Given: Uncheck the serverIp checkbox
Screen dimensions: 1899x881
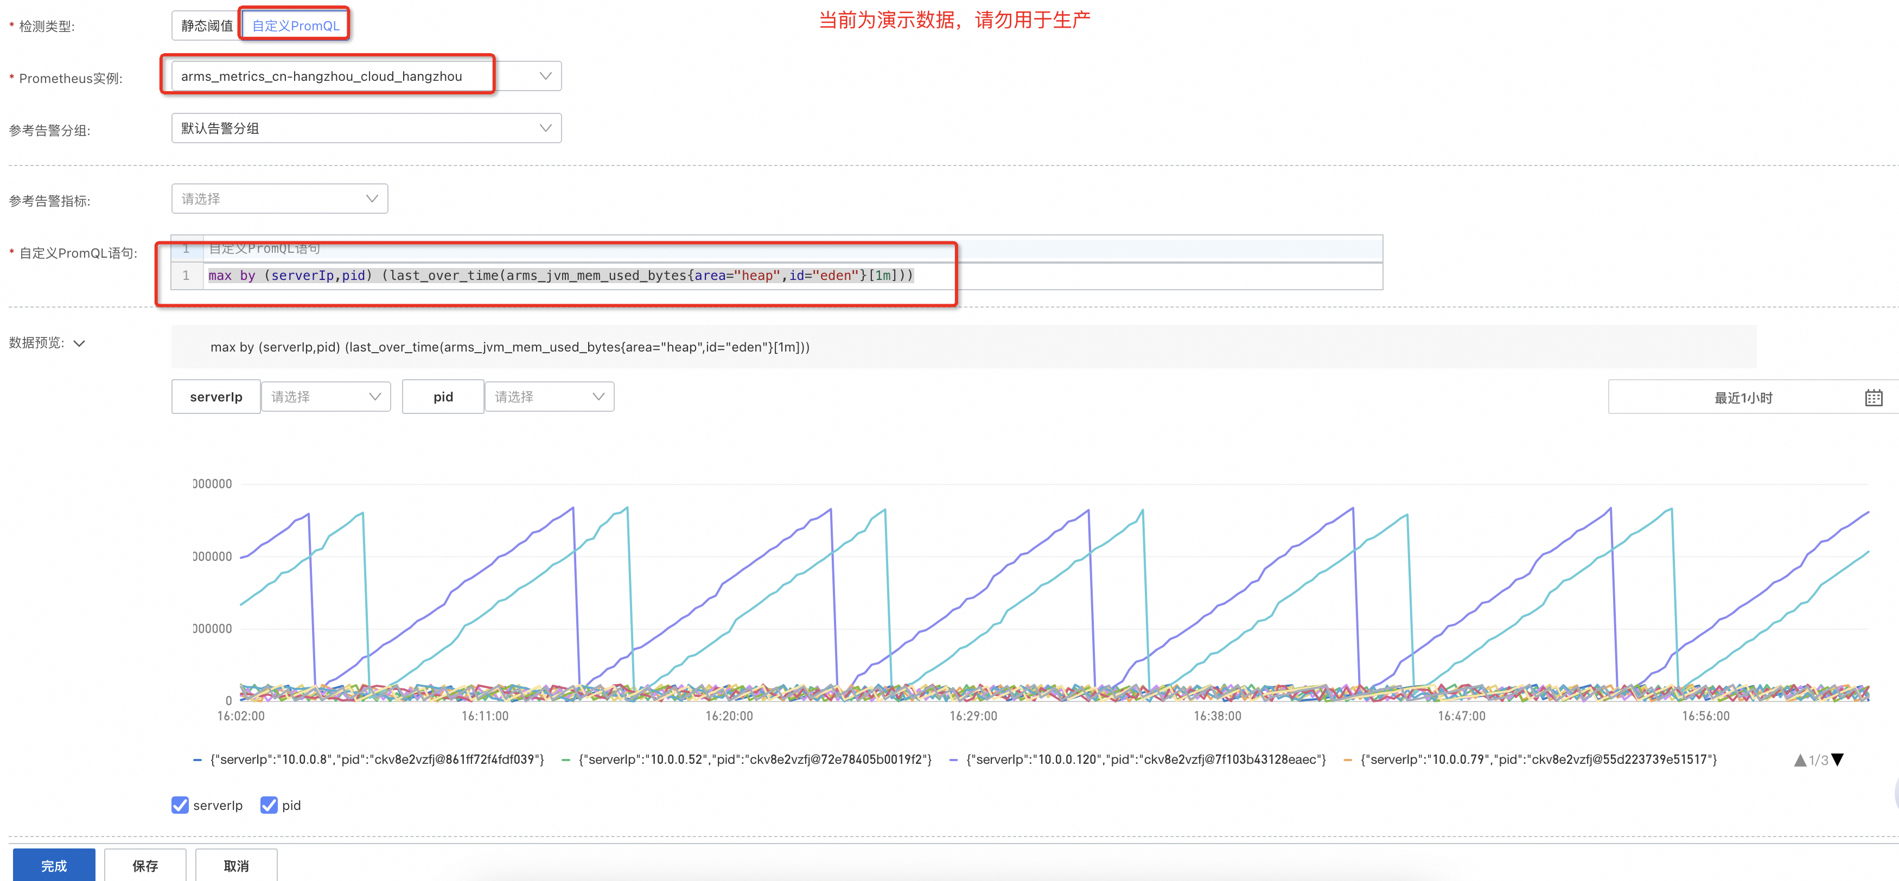Looking at the screenshot, I should click(180, 805).
